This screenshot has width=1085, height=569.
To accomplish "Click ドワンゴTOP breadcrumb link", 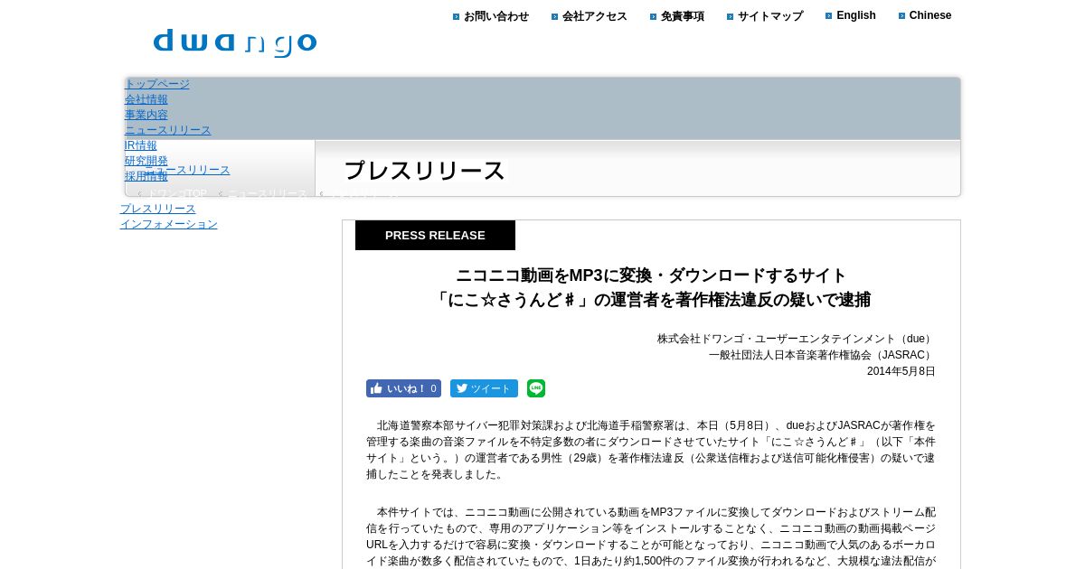I will tap(176, 194).
